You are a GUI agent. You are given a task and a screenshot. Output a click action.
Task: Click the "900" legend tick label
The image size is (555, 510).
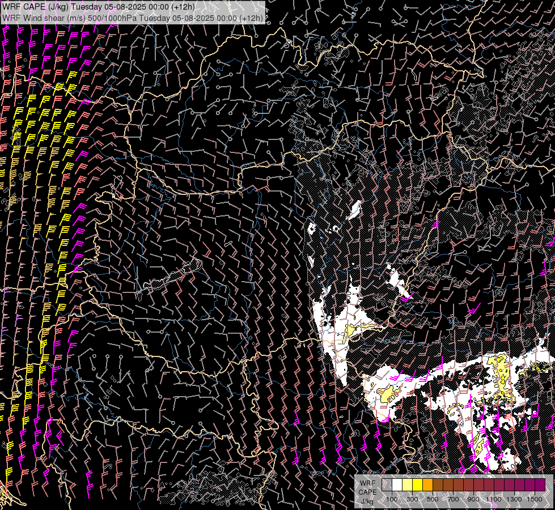(473, 499)
